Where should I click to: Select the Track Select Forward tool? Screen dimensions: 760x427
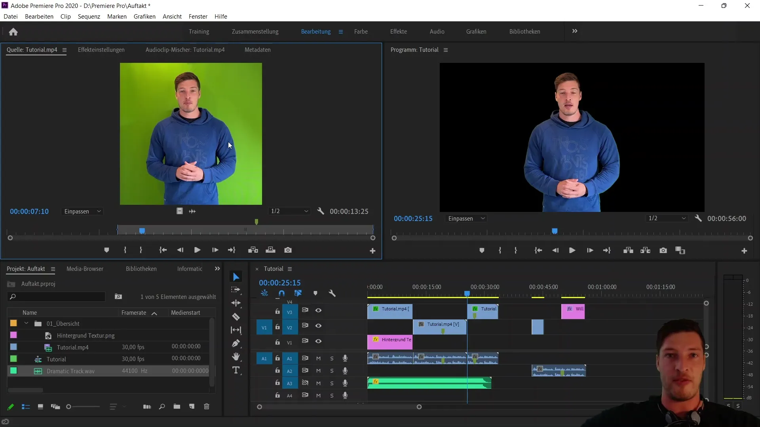[236, 290]
